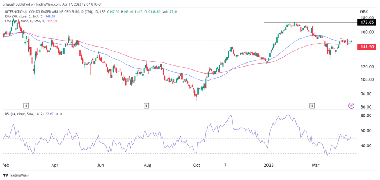The width and height of the screenshot is (380, 180).
Task: Click the 86.00 price axis value
Action: tap(366, 107)
